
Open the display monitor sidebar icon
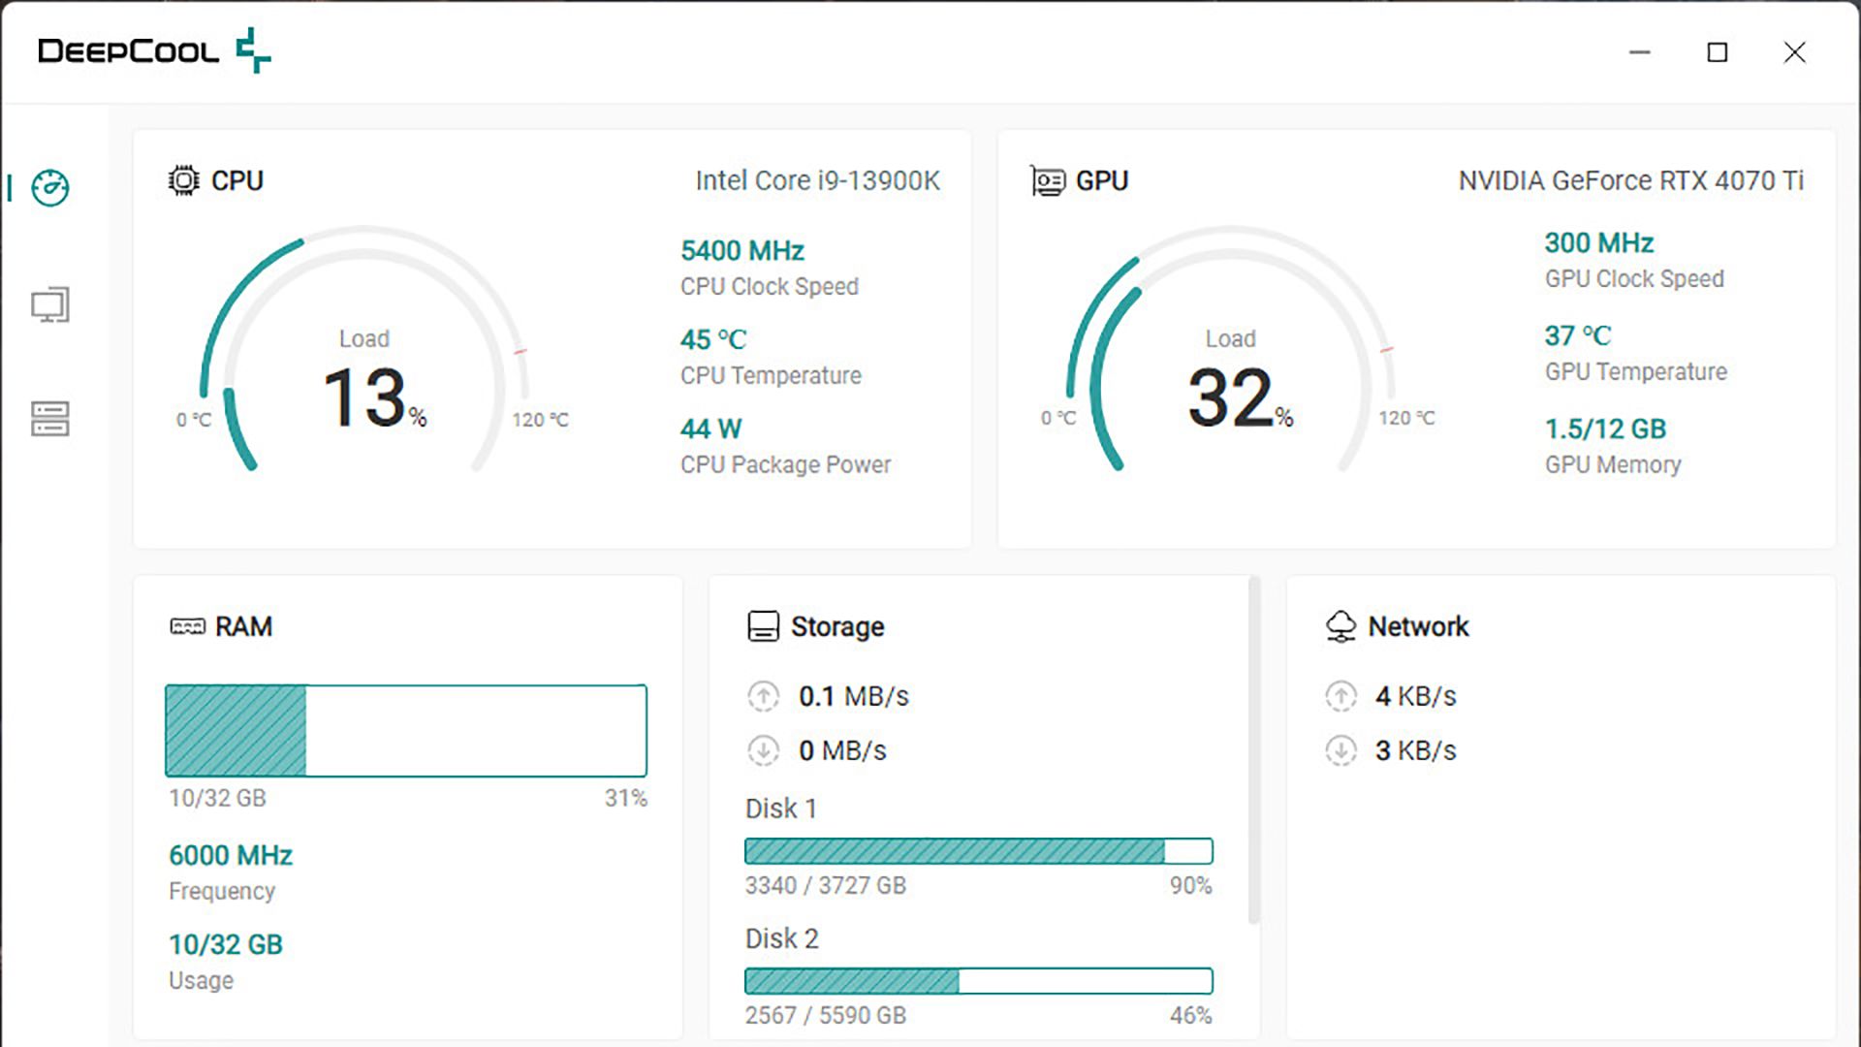tap(49, 305)
